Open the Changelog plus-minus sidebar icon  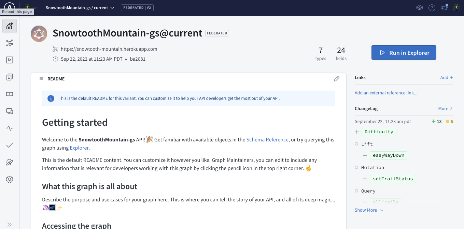[x=10, y=77]
